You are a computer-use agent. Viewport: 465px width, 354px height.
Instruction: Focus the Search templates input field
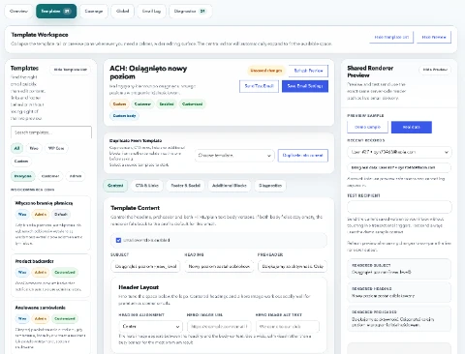(51, 133)
